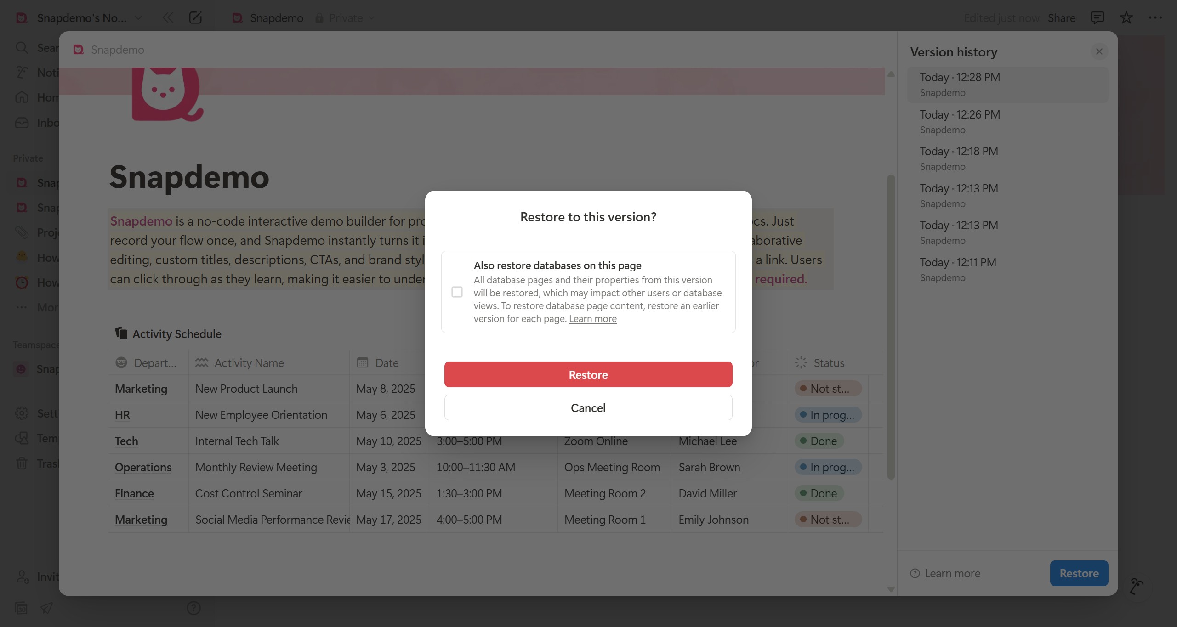The image size is (1177, 627).
Task: Click the Status column header
Action: tap(828, 363)
